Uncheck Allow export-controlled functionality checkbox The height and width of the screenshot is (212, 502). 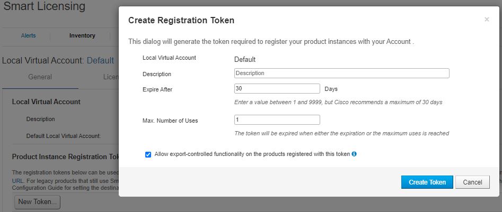(x=148, y=154)
